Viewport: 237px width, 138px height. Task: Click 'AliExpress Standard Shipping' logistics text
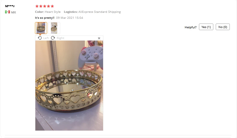(x=99, y=12)
